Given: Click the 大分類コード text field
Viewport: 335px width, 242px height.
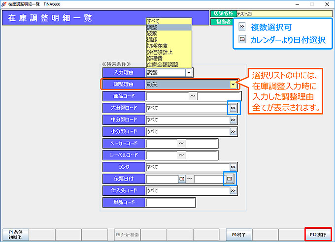Looking at the screenshot, I should [x=188, y=108].
